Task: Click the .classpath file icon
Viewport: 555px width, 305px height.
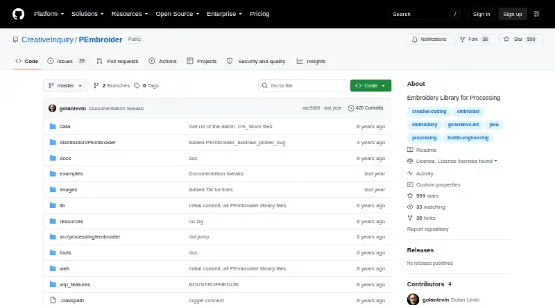Action: pos(53,300)
